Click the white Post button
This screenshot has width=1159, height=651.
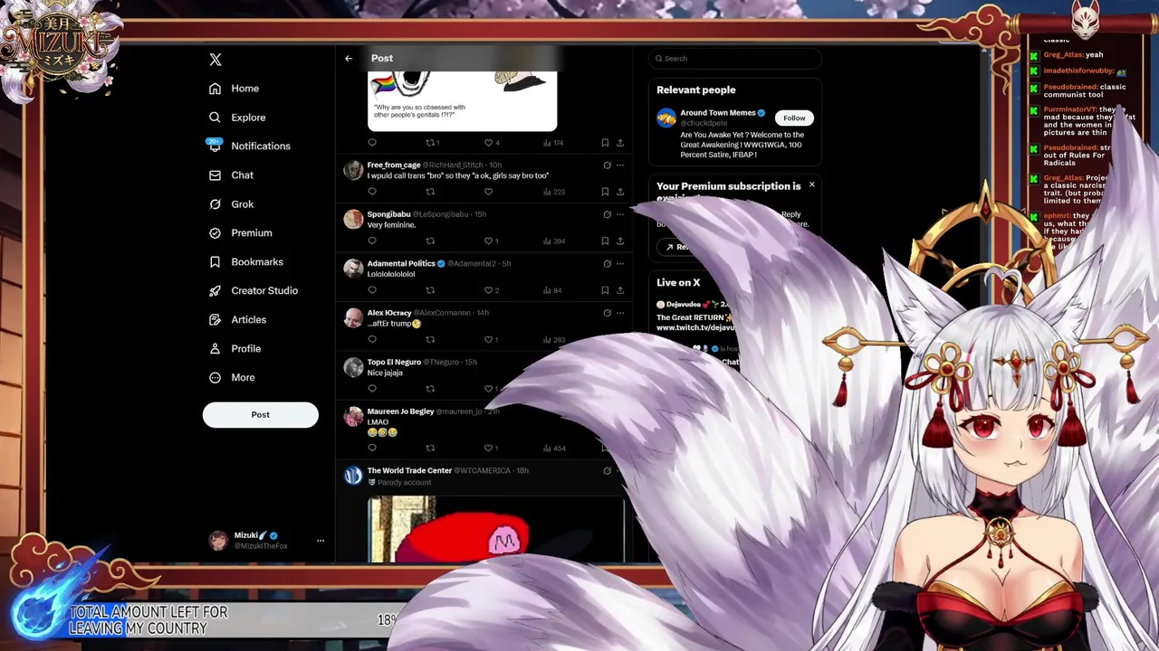(261, 415)
